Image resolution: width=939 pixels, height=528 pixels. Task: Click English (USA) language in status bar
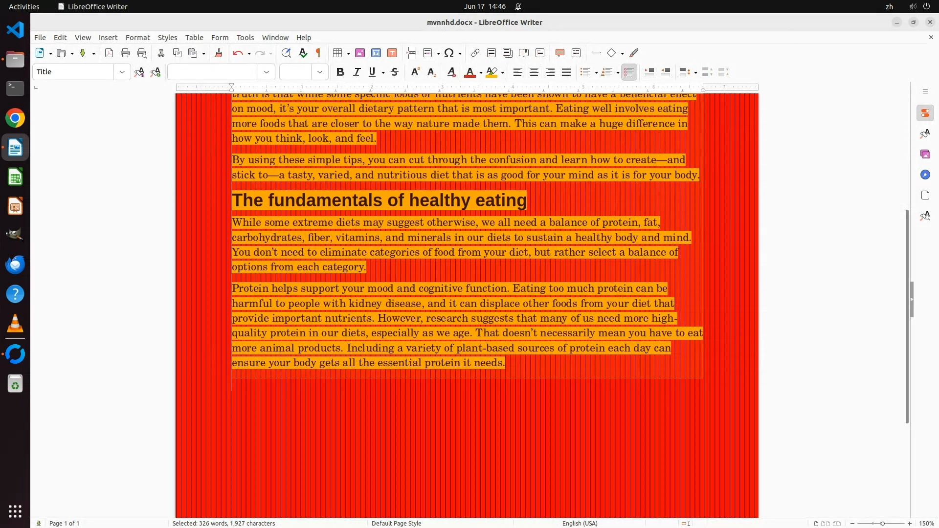(x=580, y=523)
